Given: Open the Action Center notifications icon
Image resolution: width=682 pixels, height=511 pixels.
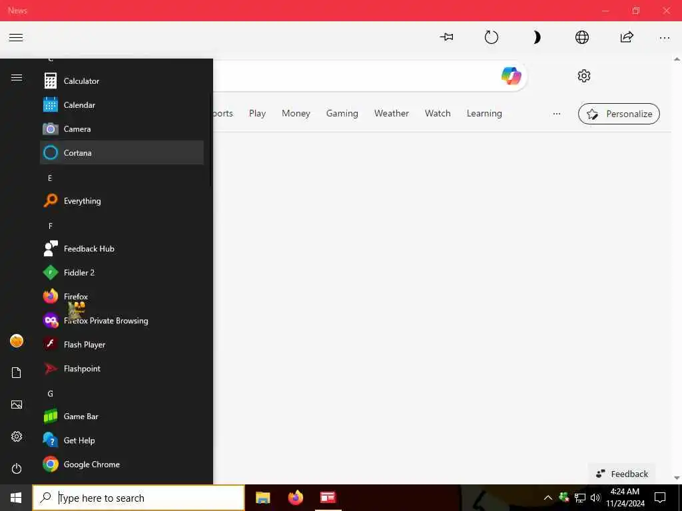Looking at the screenshot, I should click(x=660, y=498).
